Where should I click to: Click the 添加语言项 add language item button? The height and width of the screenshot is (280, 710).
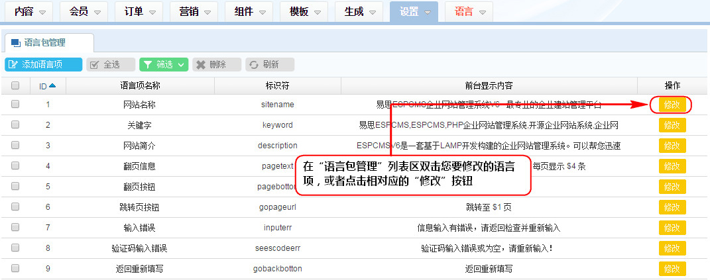click(x=43, y=64)
